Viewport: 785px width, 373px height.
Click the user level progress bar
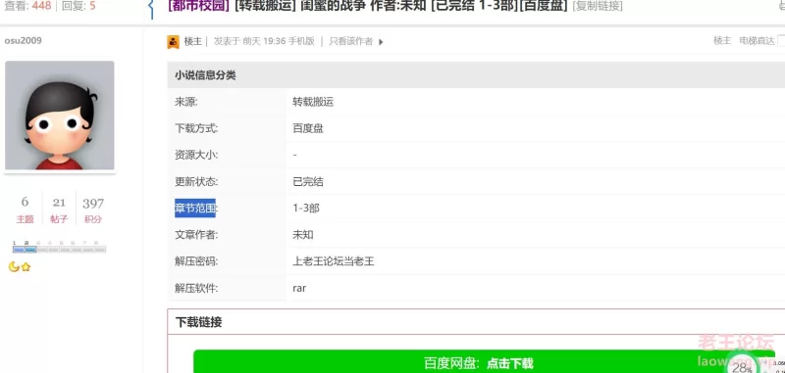[59, 249]
